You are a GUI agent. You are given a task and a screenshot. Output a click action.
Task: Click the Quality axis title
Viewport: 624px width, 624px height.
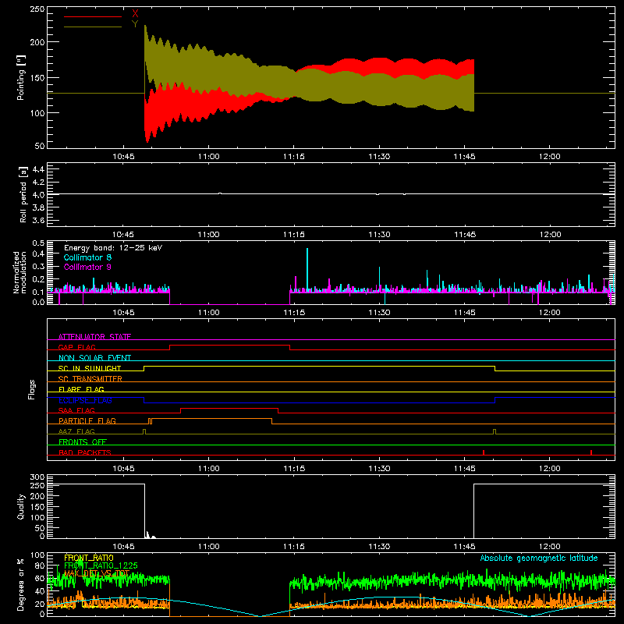[21, 506]
